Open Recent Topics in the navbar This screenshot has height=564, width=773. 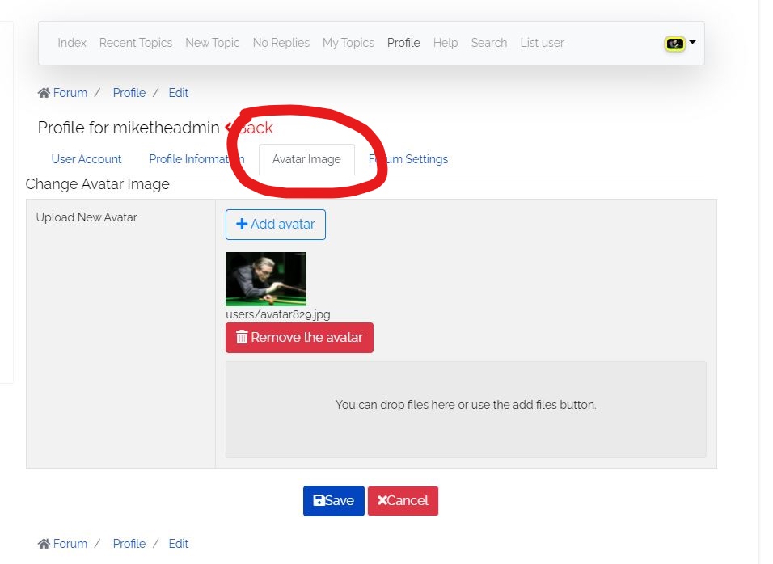pyautogui.click(x=136, y=43)
